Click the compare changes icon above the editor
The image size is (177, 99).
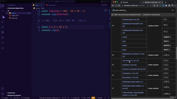103,5
